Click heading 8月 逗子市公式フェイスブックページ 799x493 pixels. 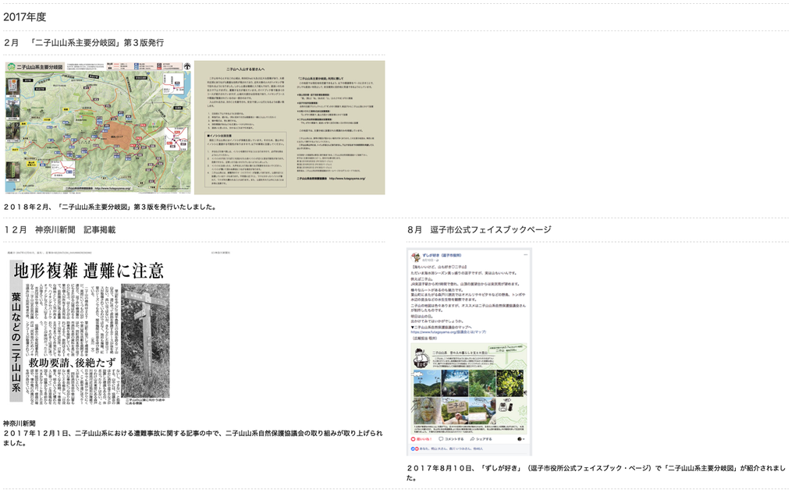[480, 229]
